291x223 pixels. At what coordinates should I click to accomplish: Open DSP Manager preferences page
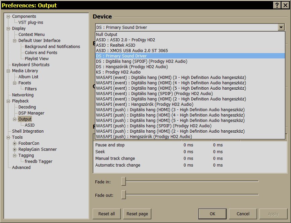(31, 113)
